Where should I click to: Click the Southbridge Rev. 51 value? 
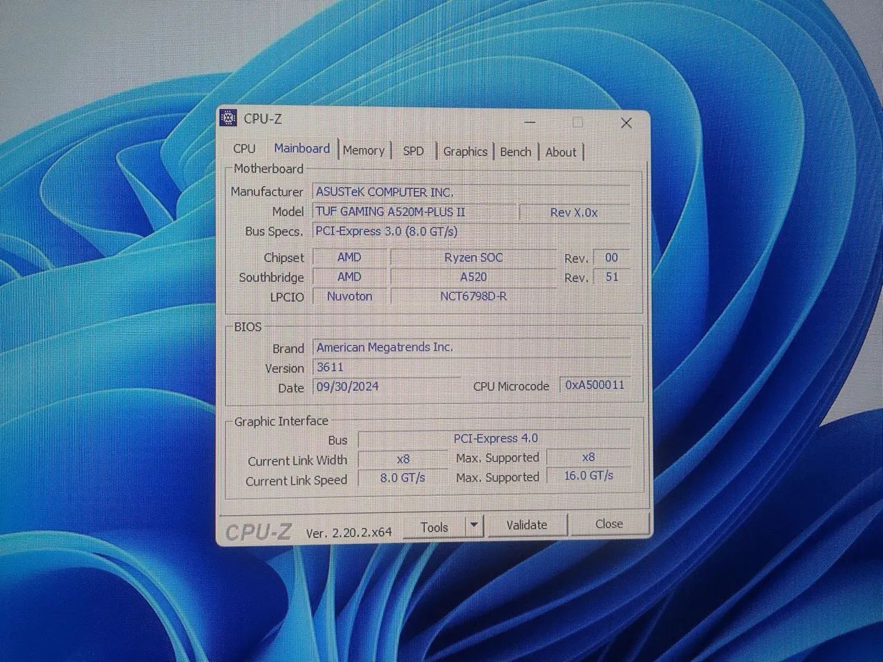pos(611,277)
